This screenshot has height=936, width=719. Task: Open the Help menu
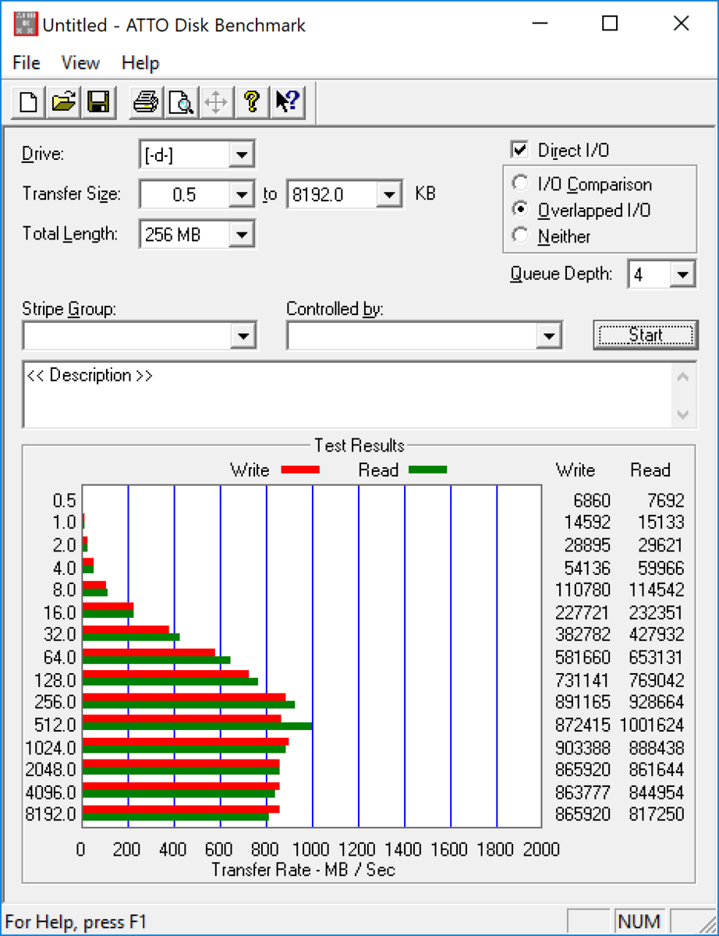[x=140, y=63]
